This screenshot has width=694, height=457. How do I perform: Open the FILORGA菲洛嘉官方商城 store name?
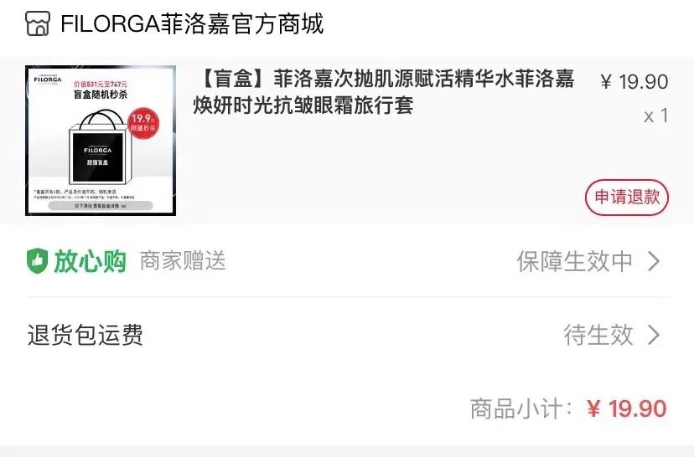tap(192, 24)
